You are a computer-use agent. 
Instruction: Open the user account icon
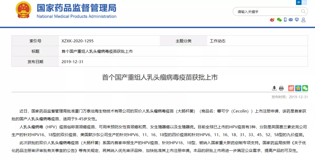point(303,20)
